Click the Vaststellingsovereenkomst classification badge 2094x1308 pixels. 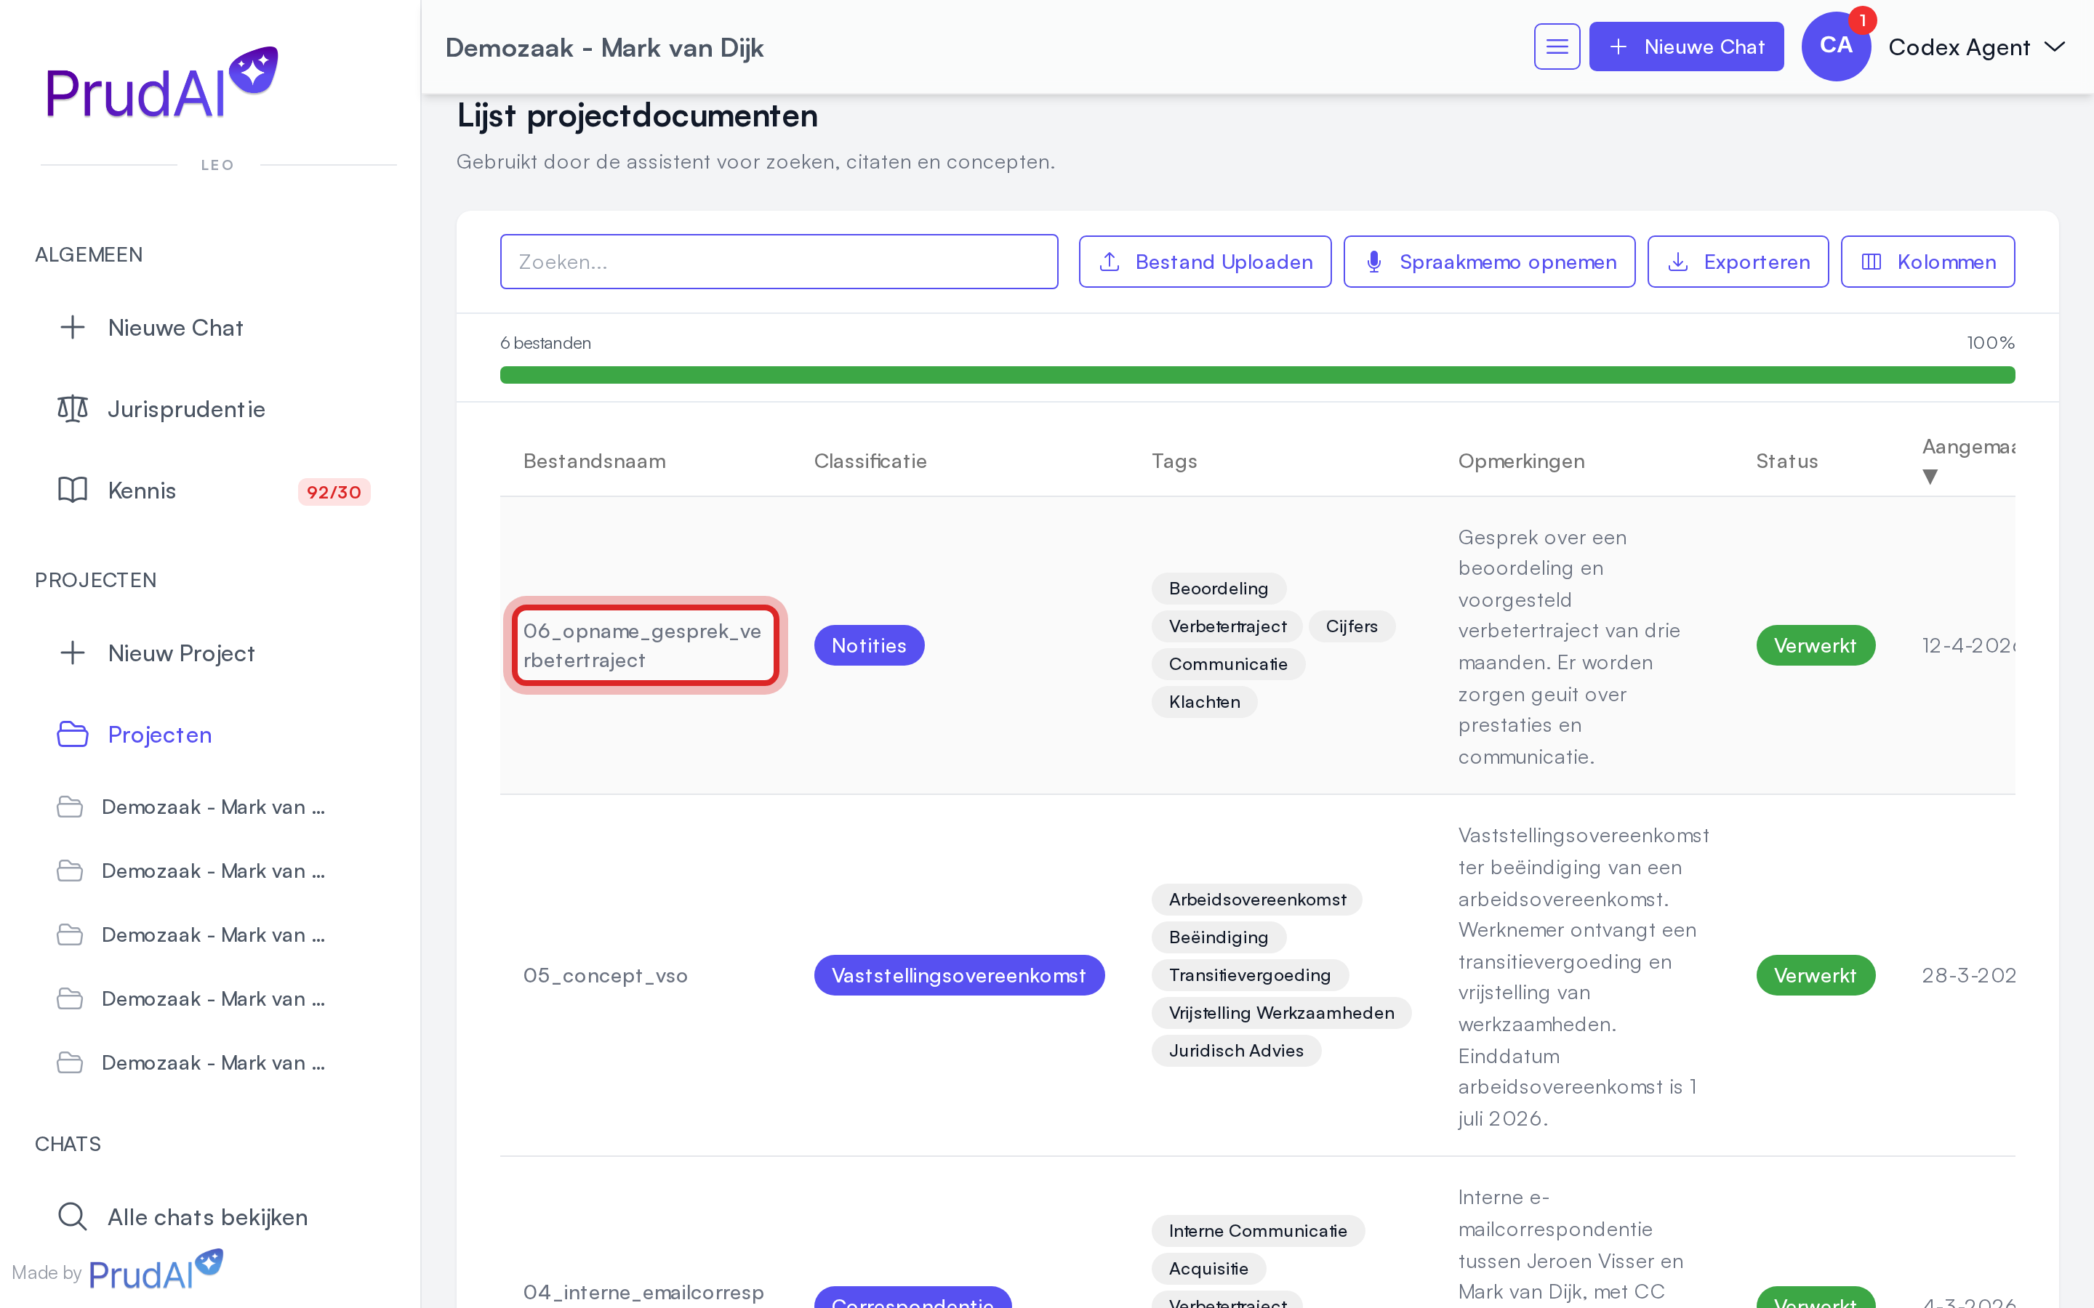959,975
